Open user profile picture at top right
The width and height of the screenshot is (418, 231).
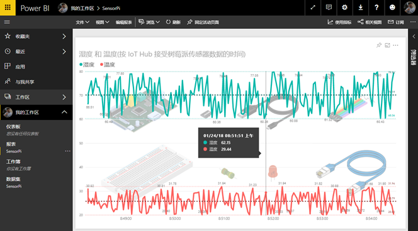pos(409,8)
